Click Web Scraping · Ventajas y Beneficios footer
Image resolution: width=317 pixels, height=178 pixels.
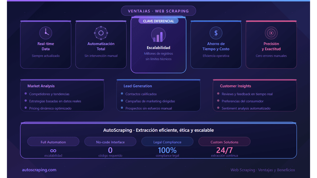262,170
